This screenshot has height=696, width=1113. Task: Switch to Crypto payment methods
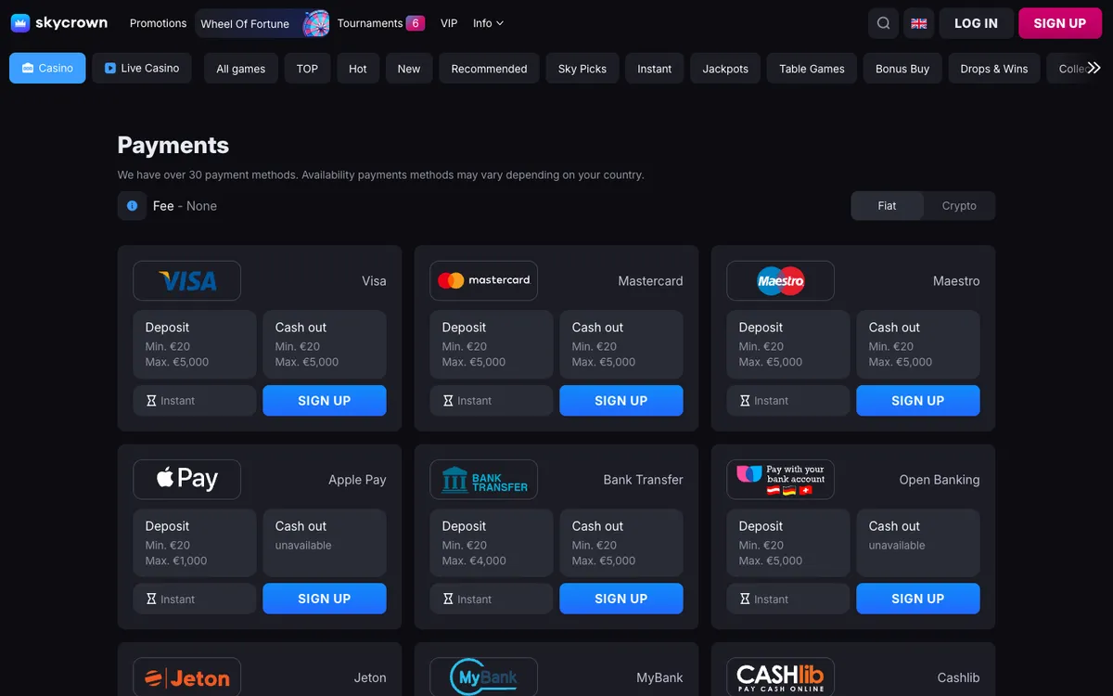click(959, 206)
